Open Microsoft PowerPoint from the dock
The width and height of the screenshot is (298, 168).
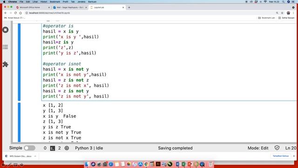(190, 164)
